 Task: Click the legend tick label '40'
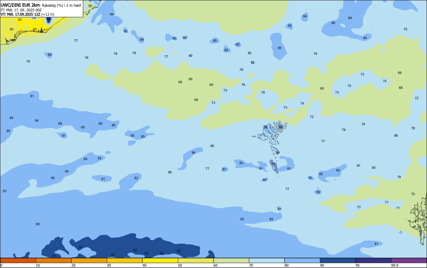point(144,265)
